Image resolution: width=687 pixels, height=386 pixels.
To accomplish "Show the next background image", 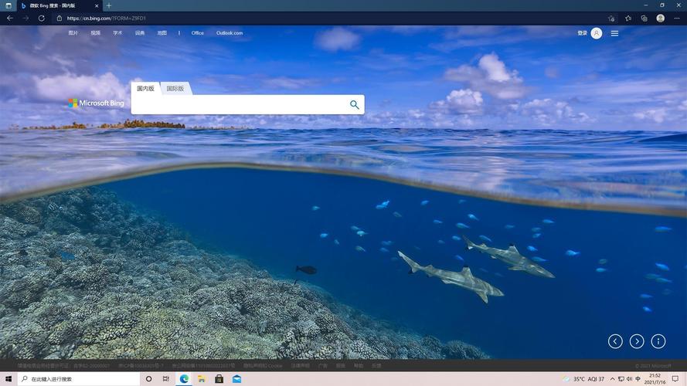I will pos(637,341).
